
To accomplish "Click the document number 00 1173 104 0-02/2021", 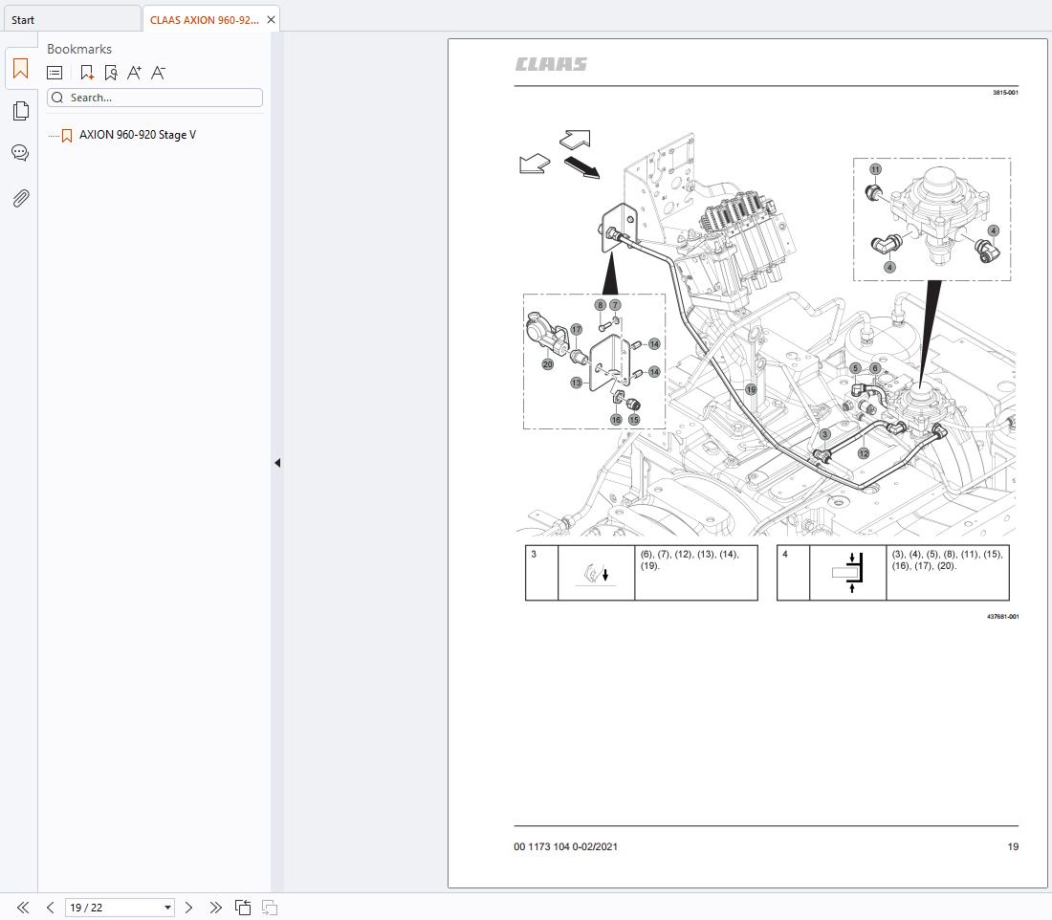I will [565, 847].
